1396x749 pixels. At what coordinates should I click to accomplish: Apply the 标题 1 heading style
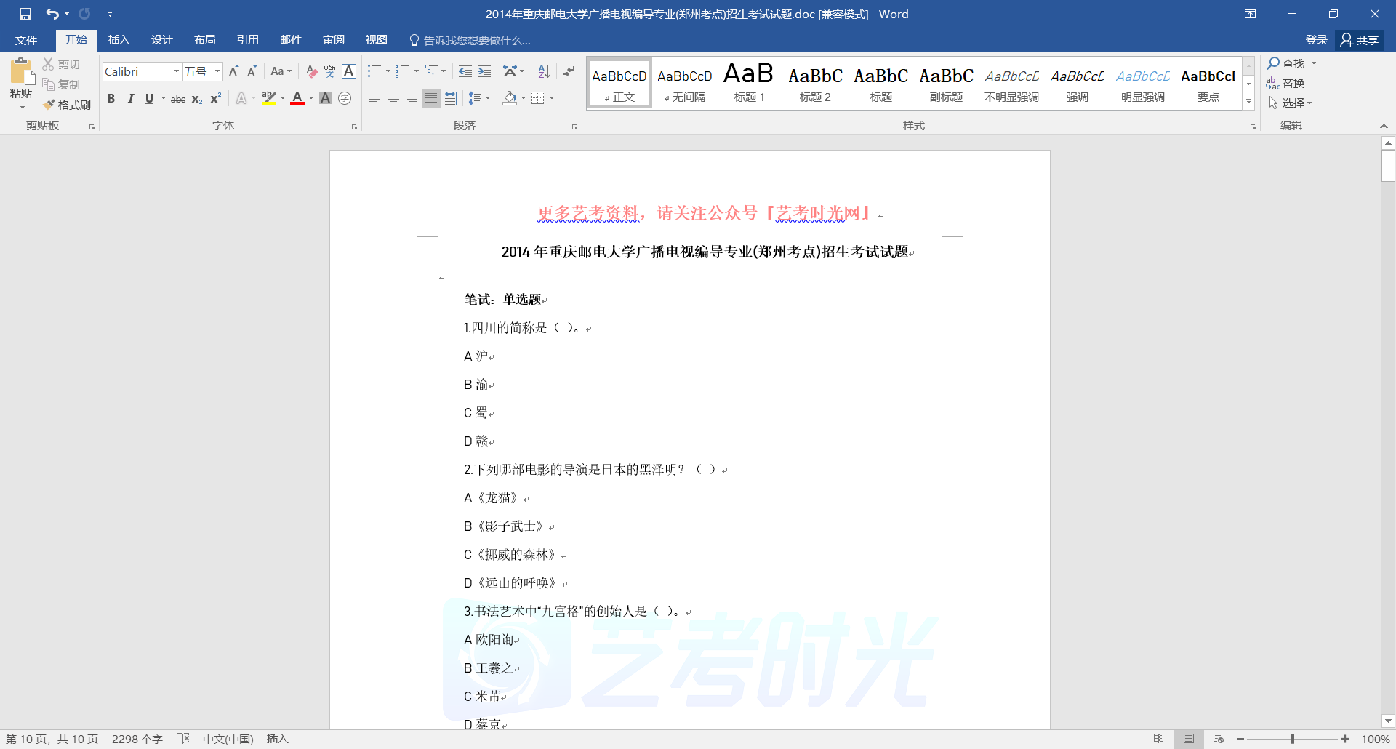(750, 83)
